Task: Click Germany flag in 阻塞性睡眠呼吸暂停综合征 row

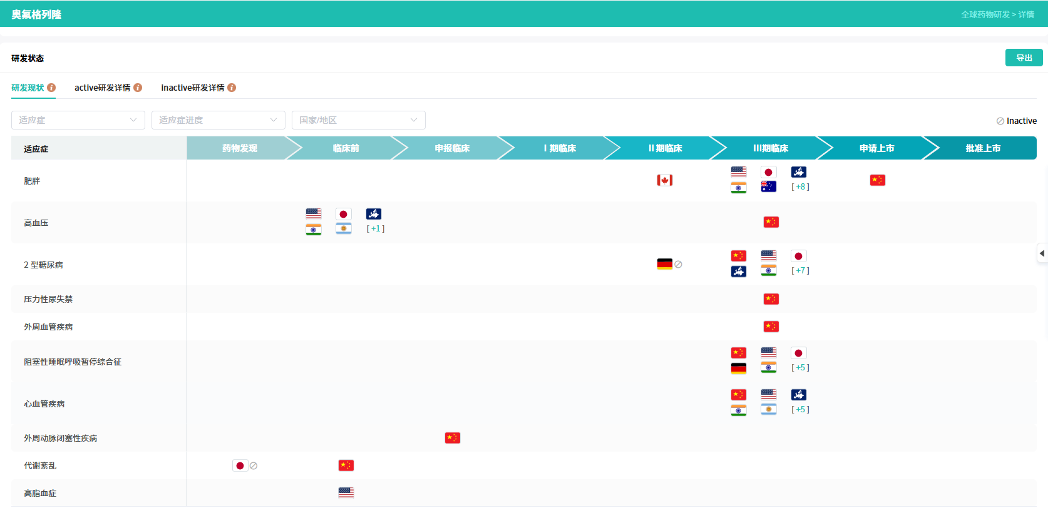Action: (739, 367)
